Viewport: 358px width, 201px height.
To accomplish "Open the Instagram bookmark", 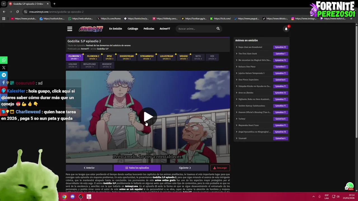I will (304, 19).
